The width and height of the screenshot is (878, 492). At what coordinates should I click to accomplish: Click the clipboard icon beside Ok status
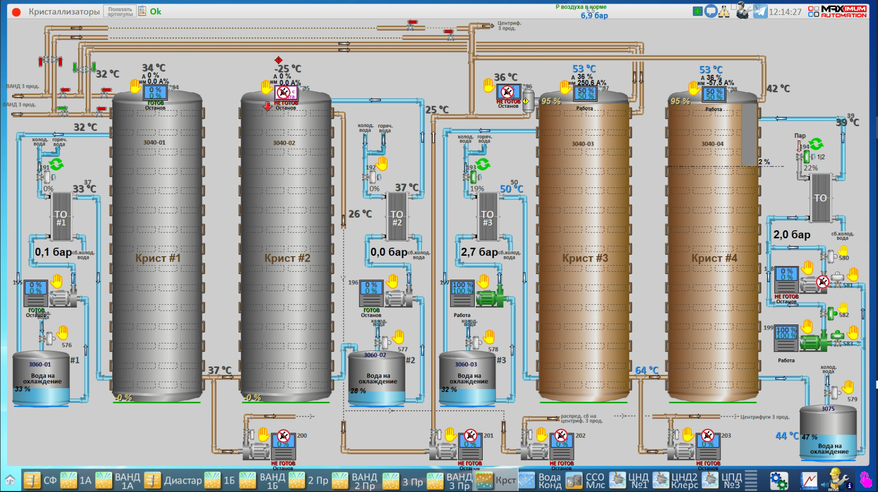pyautogui.click(x=142, y=11)
